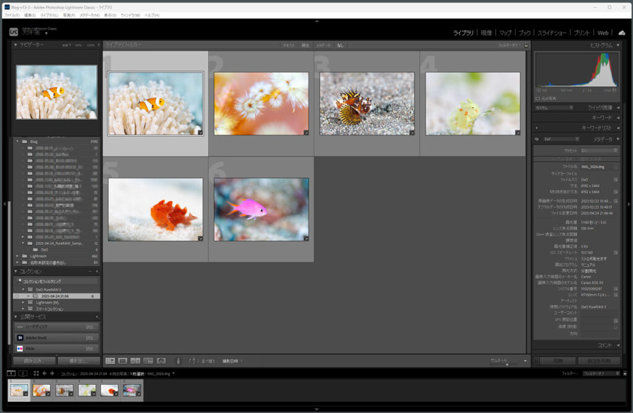The image size is (633, 413).
Task: Click the Import button
Action: point(34,361)
